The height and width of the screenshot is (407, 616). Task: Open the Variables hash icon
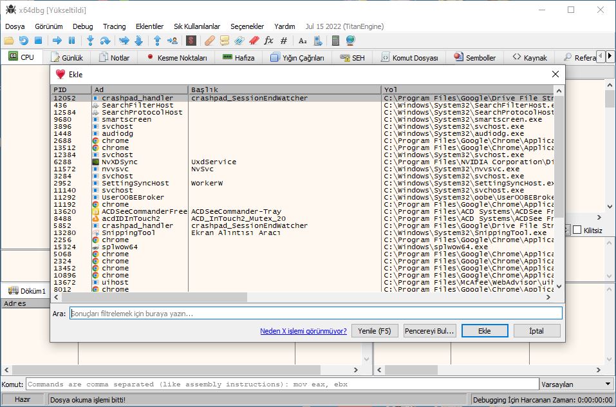284,41
